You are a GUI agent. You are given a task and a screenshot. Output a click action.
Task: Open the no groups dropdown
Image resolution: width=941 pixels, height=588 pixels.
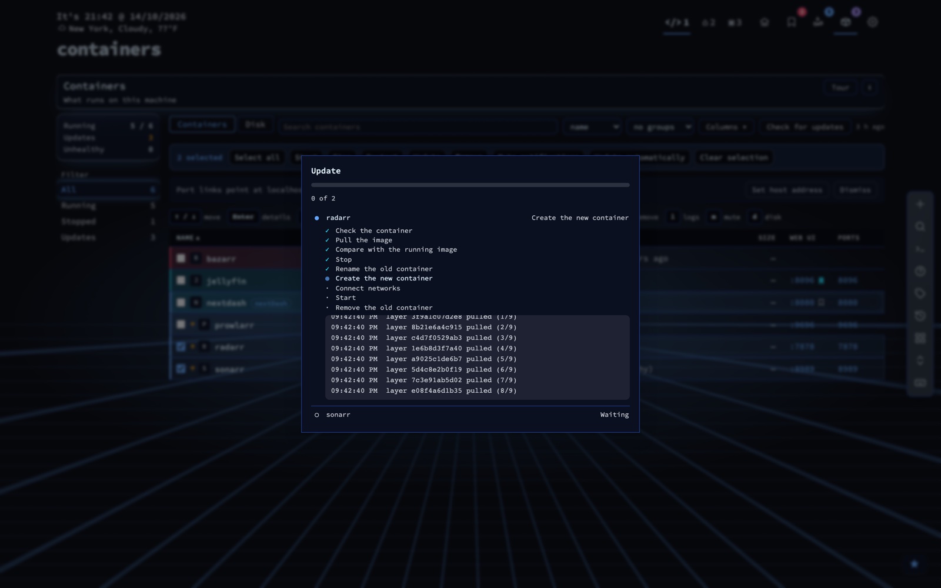pos(660,126)
